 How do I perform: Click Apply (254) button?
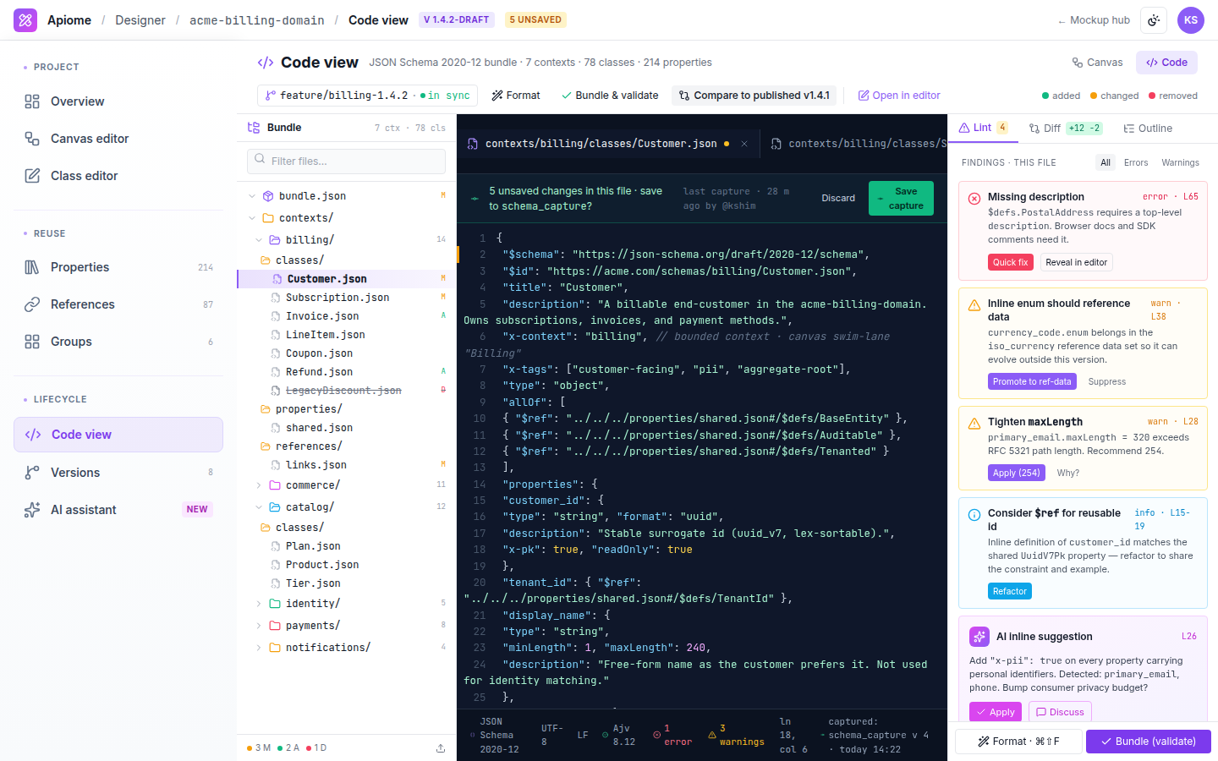1017,473
